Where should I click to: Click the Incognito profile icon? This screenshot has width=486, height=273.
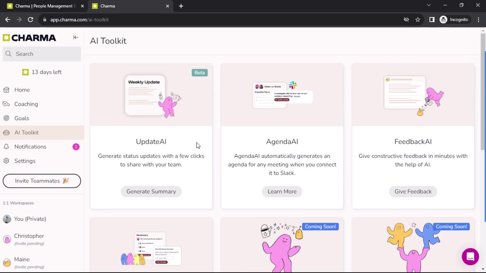pos(443,19)
